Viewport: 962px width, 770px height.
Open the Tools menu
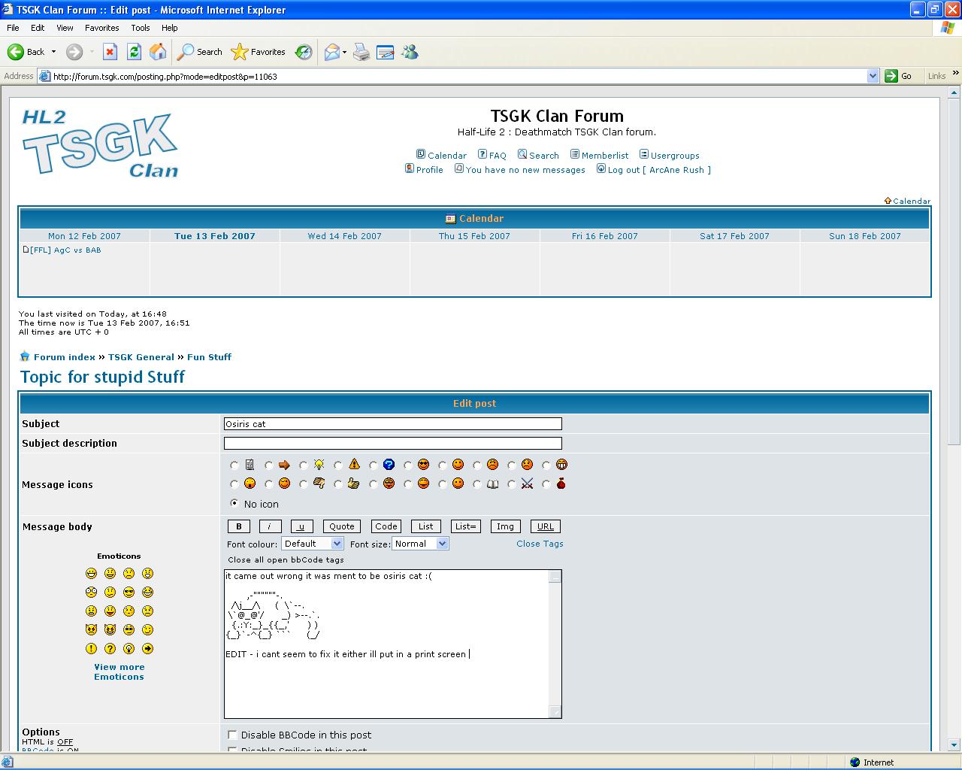[x=141, y=28]
